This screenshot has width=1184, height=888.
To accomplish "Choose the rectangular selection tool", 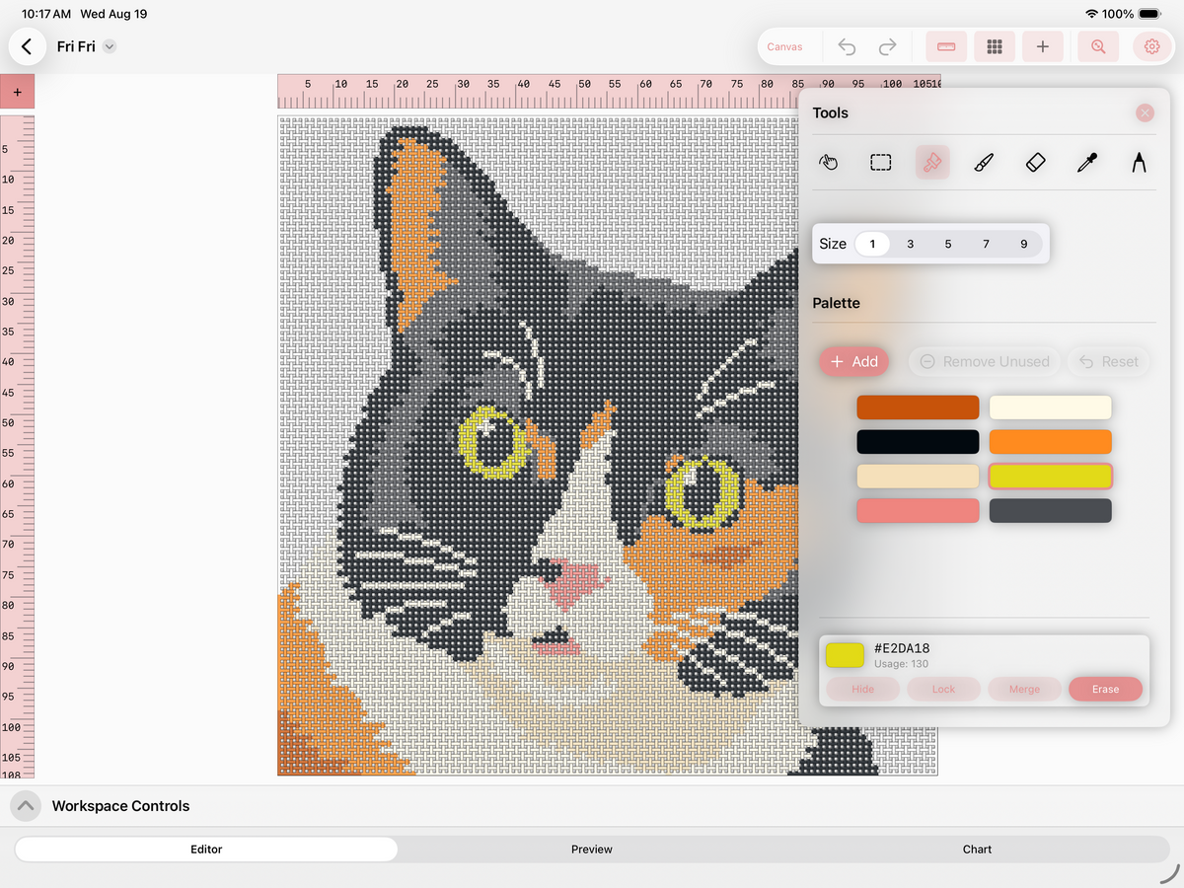I will point(881,162).
